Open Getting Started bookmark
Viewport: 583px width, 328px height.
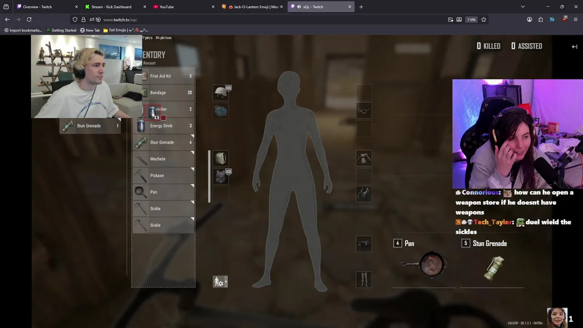[61, 31]
